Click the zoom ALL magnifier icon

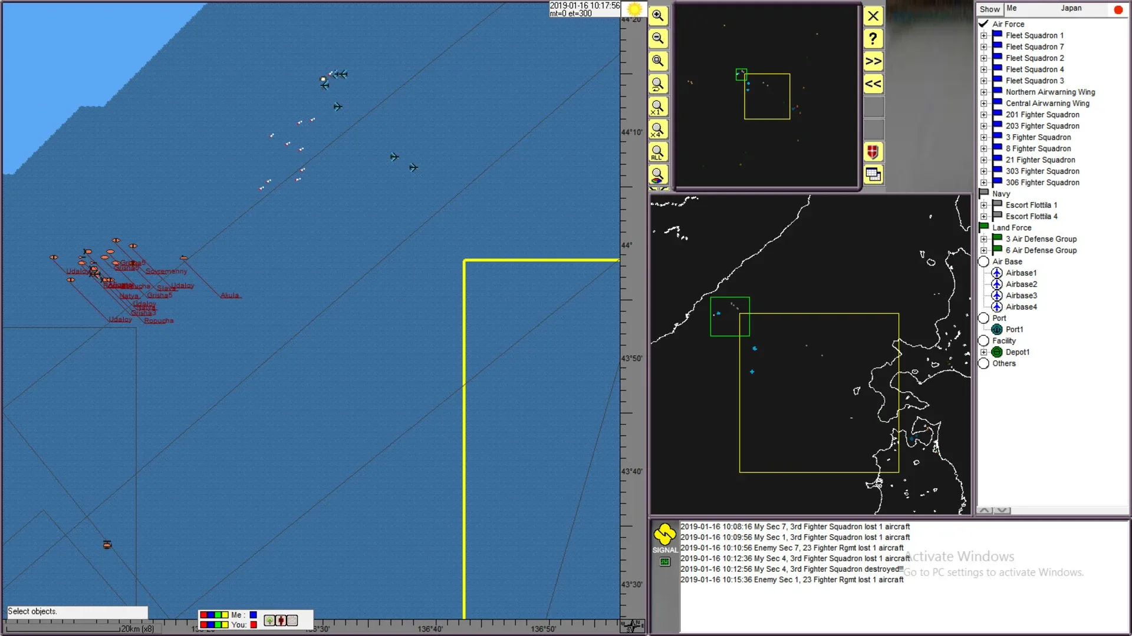point(657,153)
